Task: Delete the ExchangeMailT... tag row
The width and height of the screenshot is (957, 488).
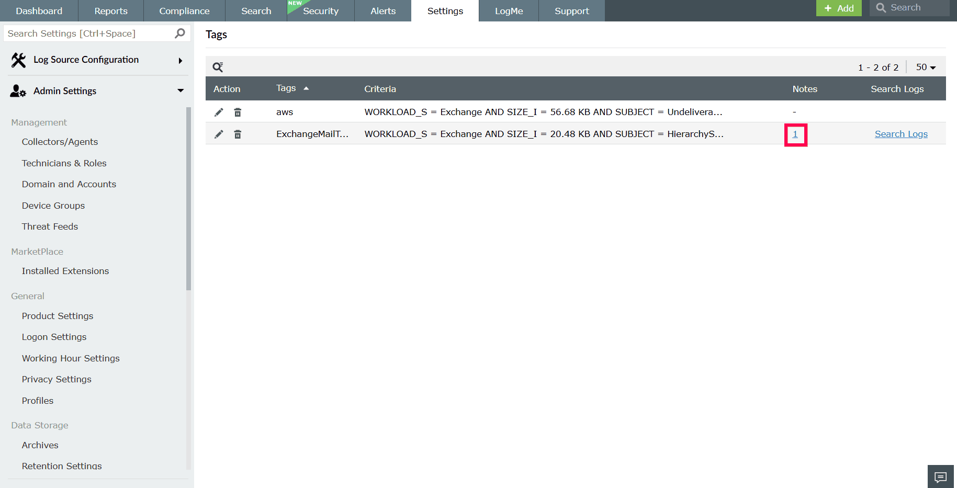Action: click(x=238, y=134)
